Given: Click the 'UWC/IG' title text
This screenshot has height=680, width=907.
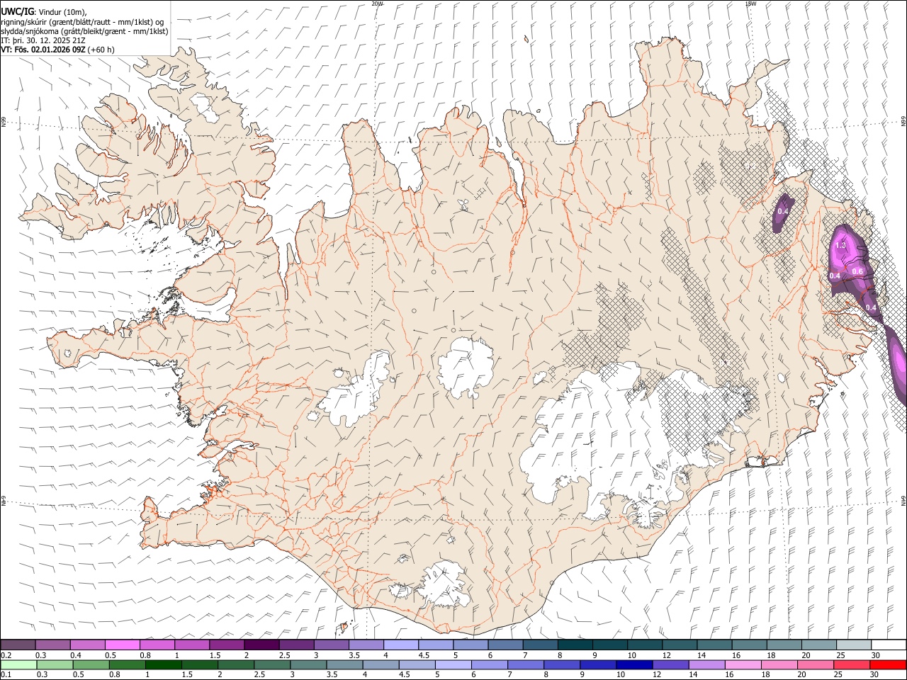Looking at the screenshot, I should 17,11.
